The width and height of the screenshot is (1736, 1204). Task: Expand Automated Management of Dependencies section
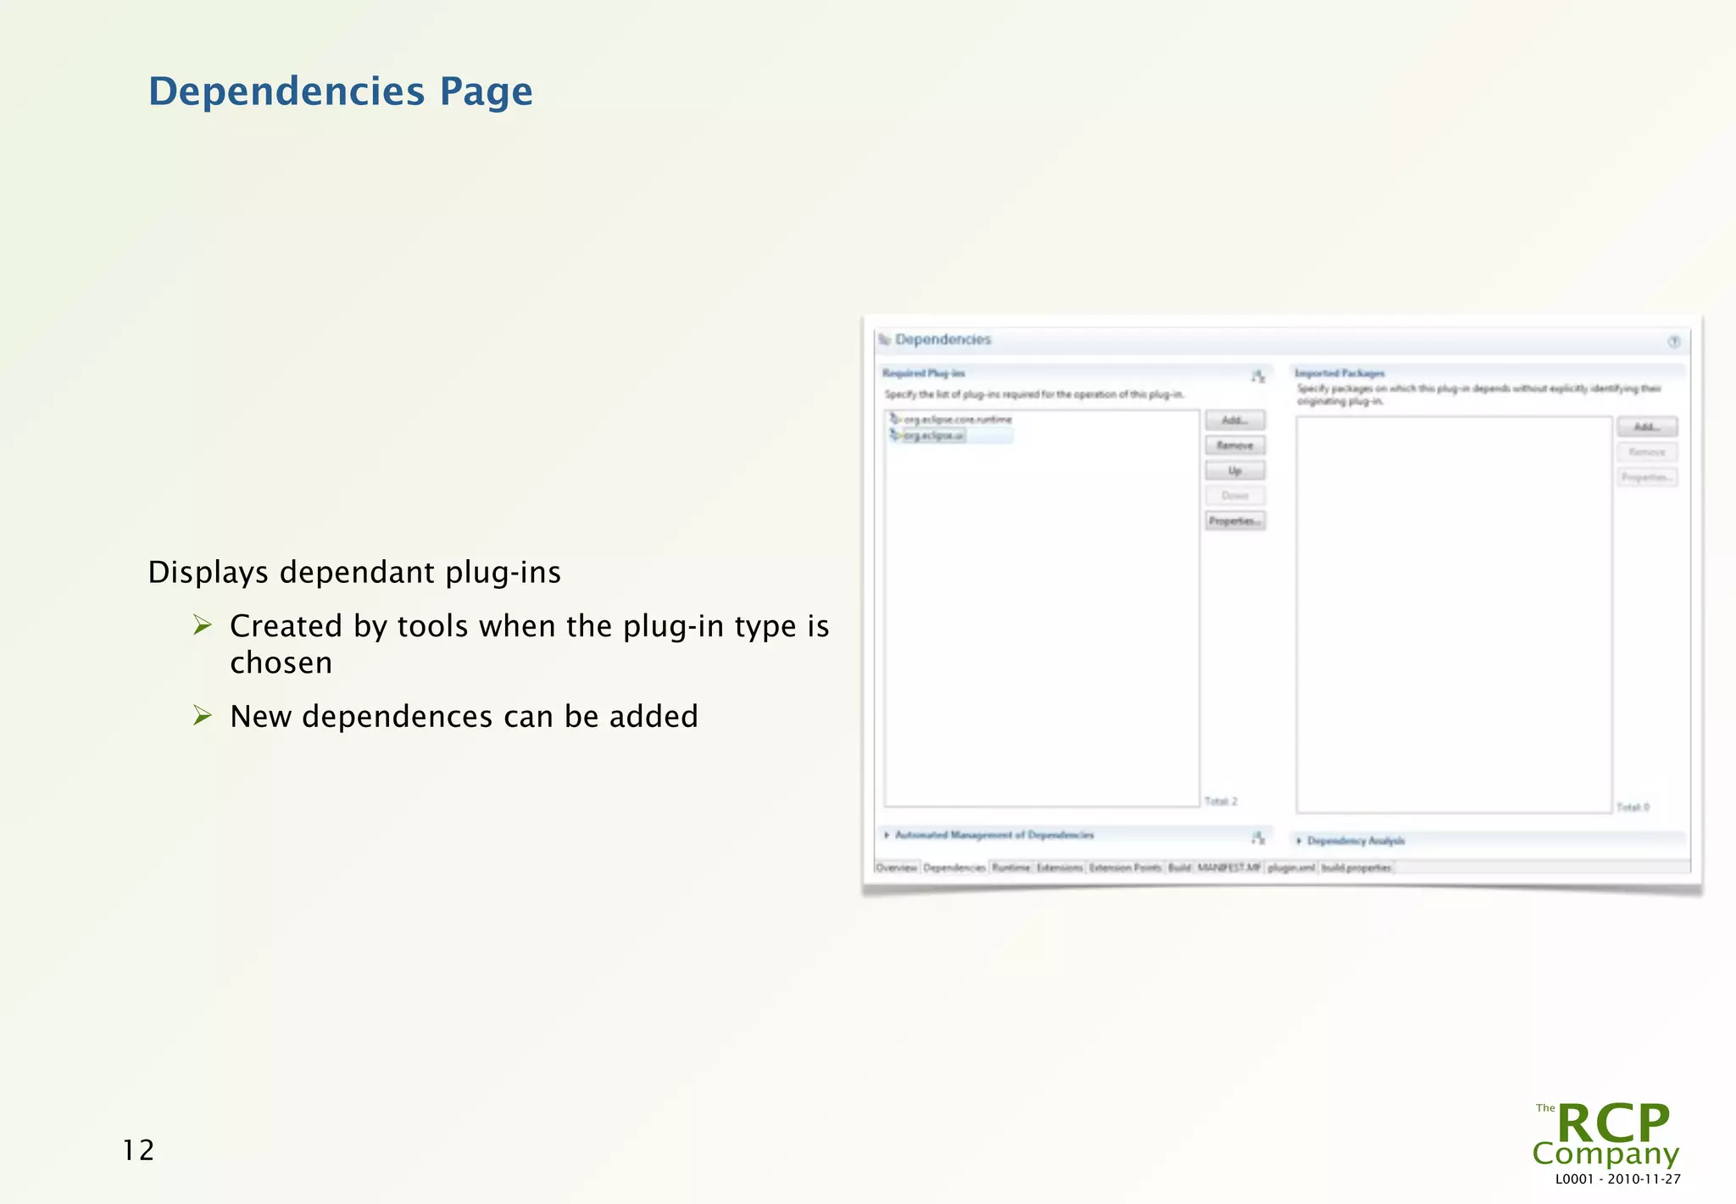click(x=887, y=835)
